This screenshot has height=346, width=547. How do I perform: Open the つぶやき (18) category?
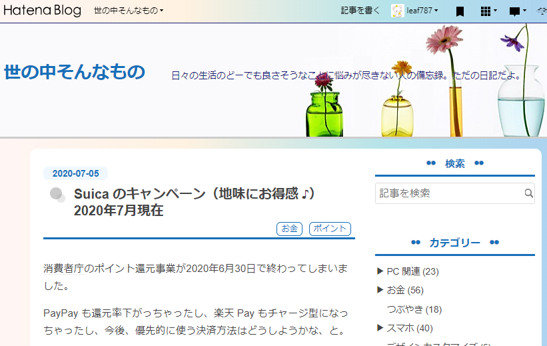click(x=414, y=309)
